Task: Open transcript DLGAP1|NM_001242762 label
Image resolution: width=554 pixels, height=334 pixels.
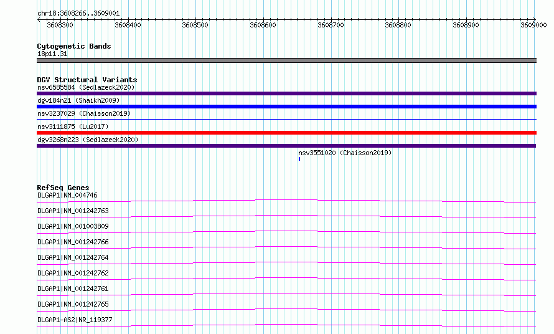Action: click(x=73, y=273)
